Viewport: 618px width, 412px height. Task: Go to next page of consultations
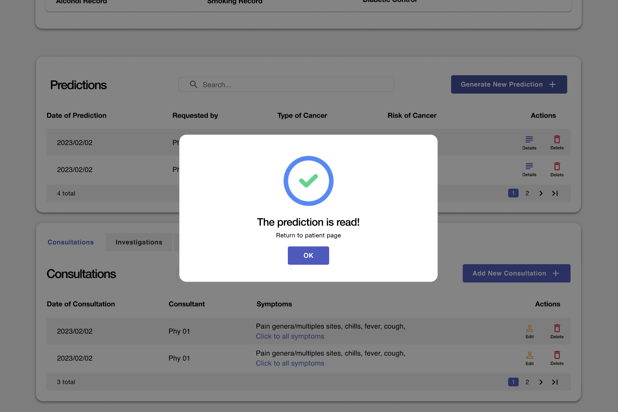[541, 382]
